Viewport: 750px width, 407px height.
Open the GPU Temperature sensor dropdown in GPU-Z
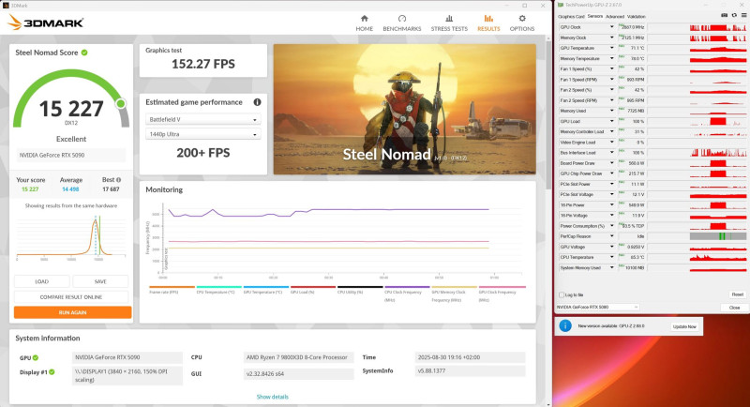[611, 49]
